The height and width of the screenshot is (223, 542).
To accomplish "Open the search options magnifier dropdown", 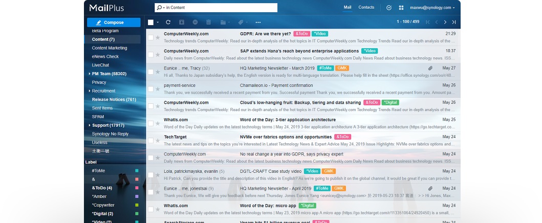I will tap(160, 7).
